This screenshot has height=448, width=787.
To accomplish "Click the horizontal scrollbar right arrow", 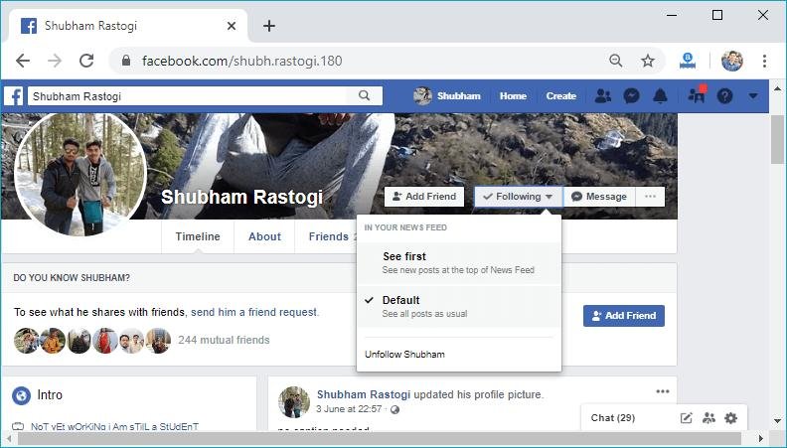I will click(x=761, y=438).
